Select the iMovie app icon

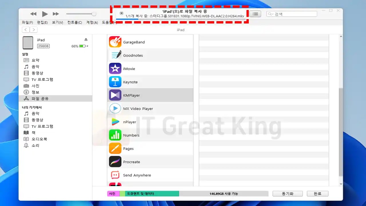click(x=115, y=69)
